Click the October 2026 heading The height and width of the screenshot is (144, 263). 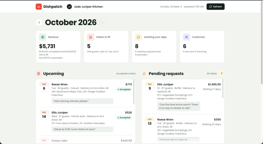(71, 23)
